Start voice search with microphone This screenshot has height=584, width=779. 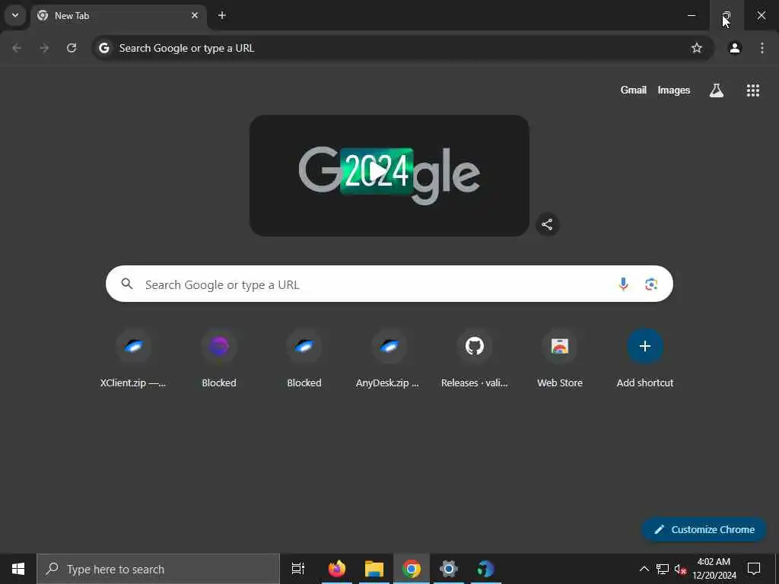(623, 284)
